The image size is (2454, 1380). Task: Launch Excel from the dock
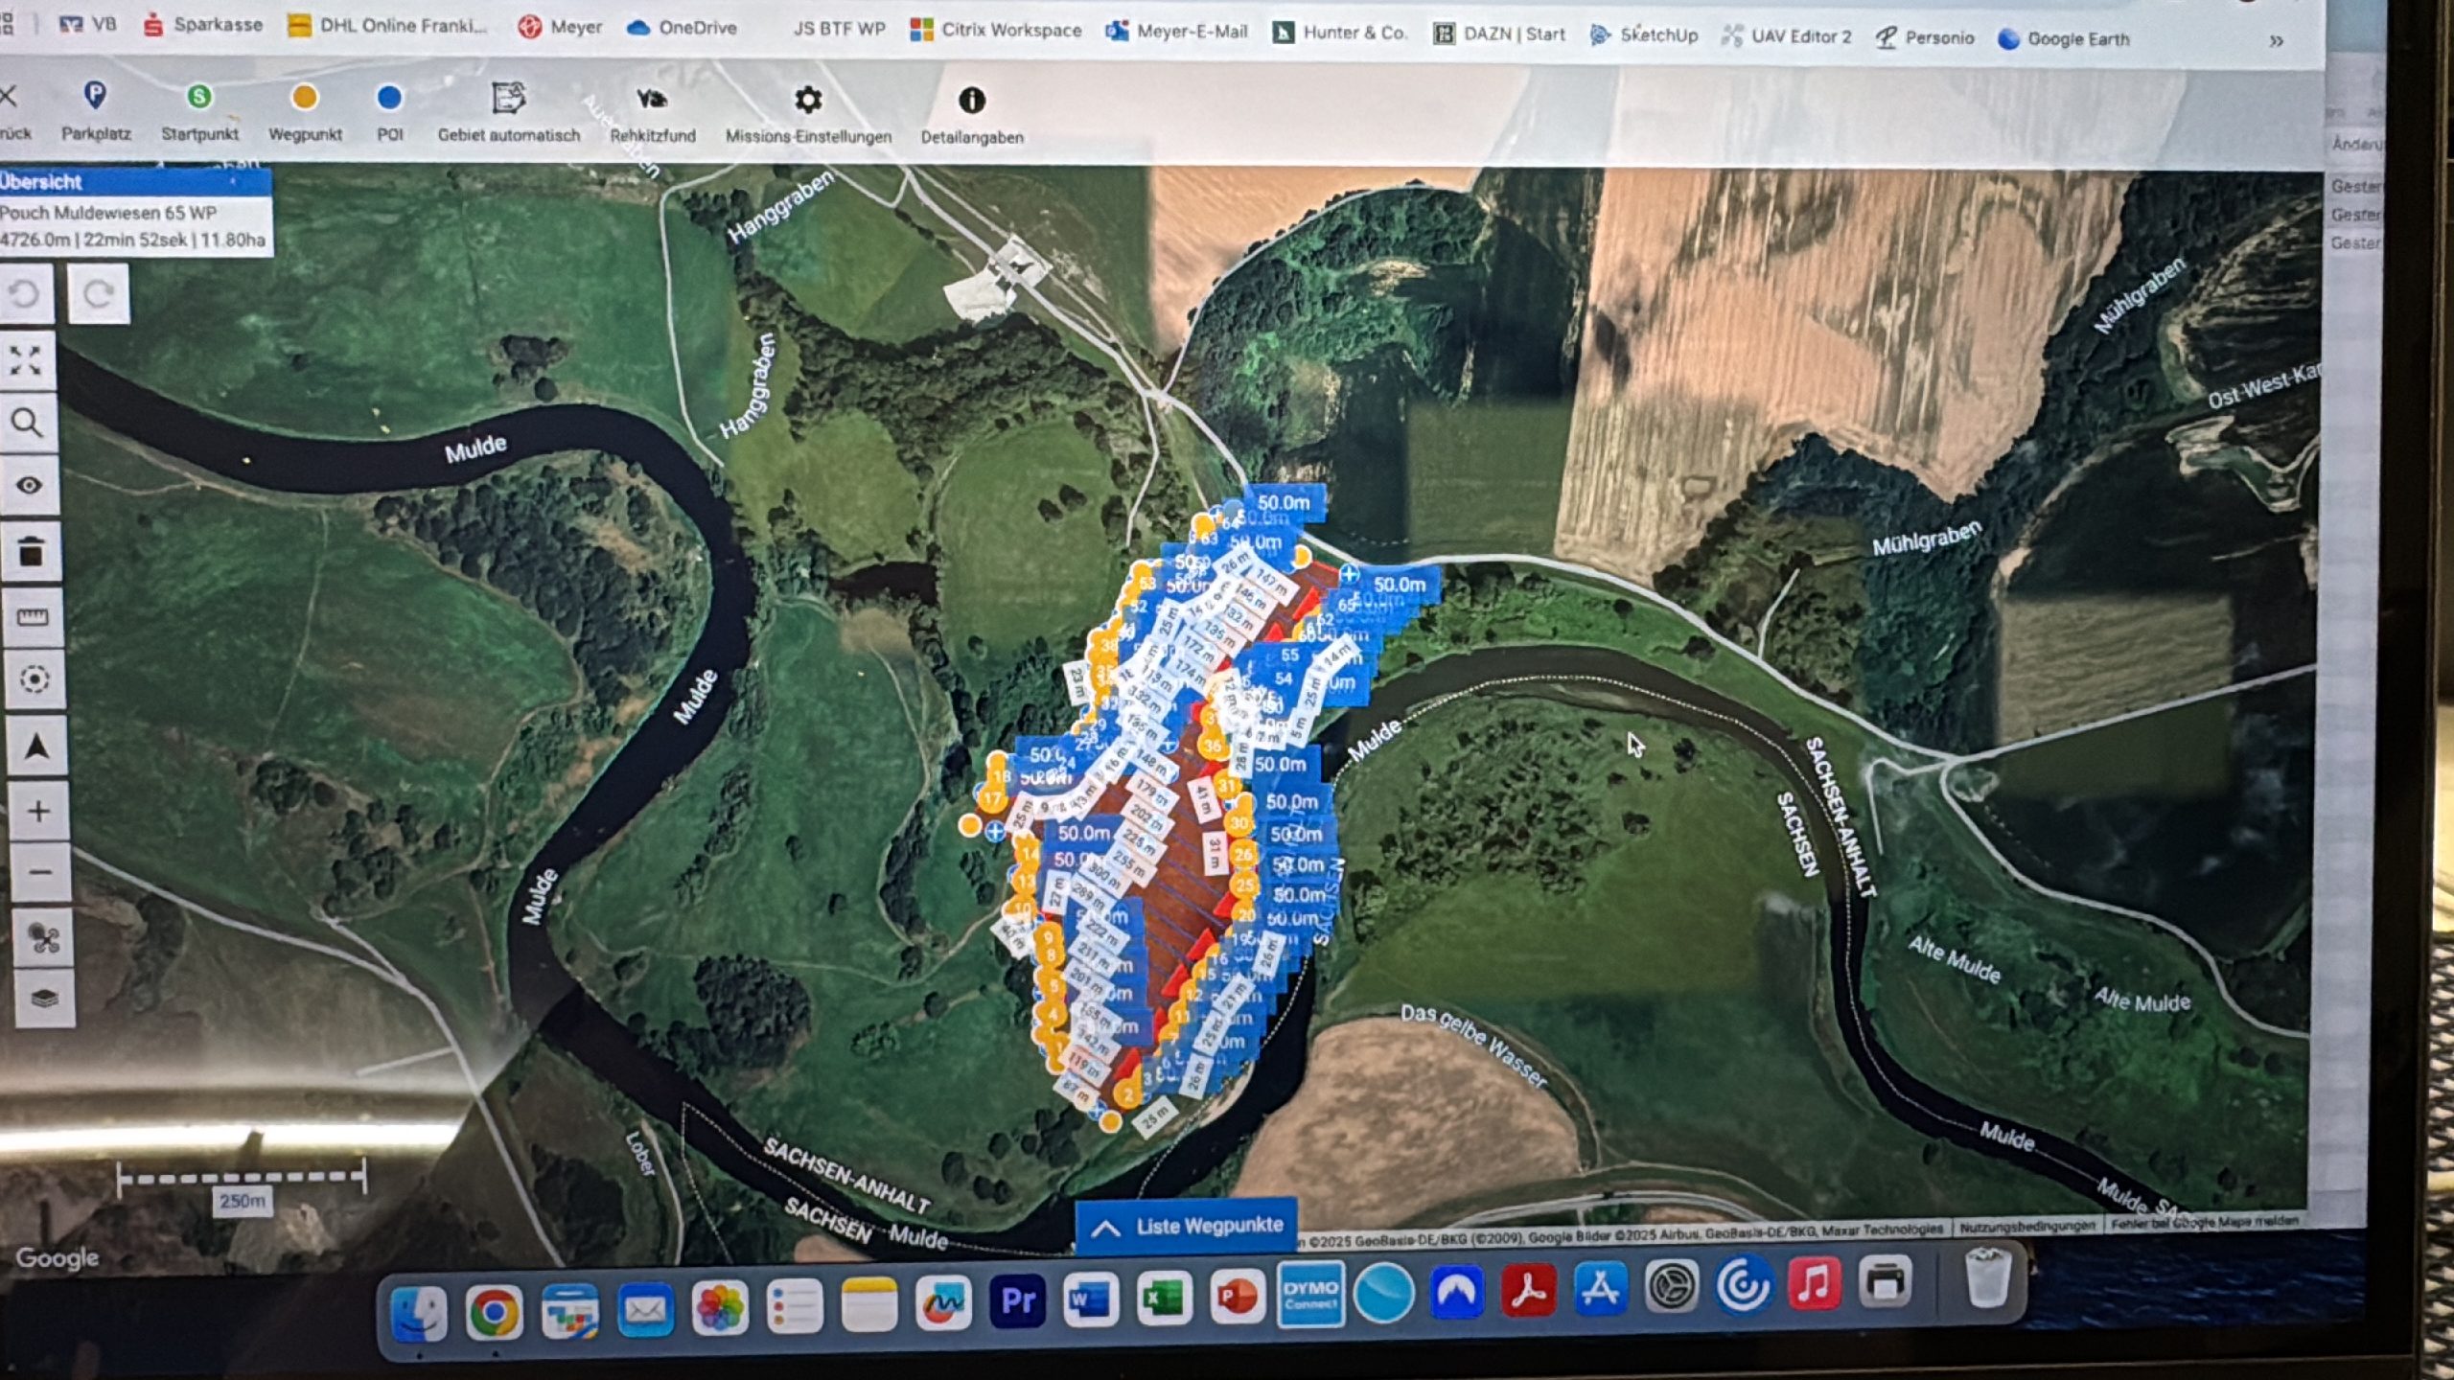(x=1165, y=1299)
